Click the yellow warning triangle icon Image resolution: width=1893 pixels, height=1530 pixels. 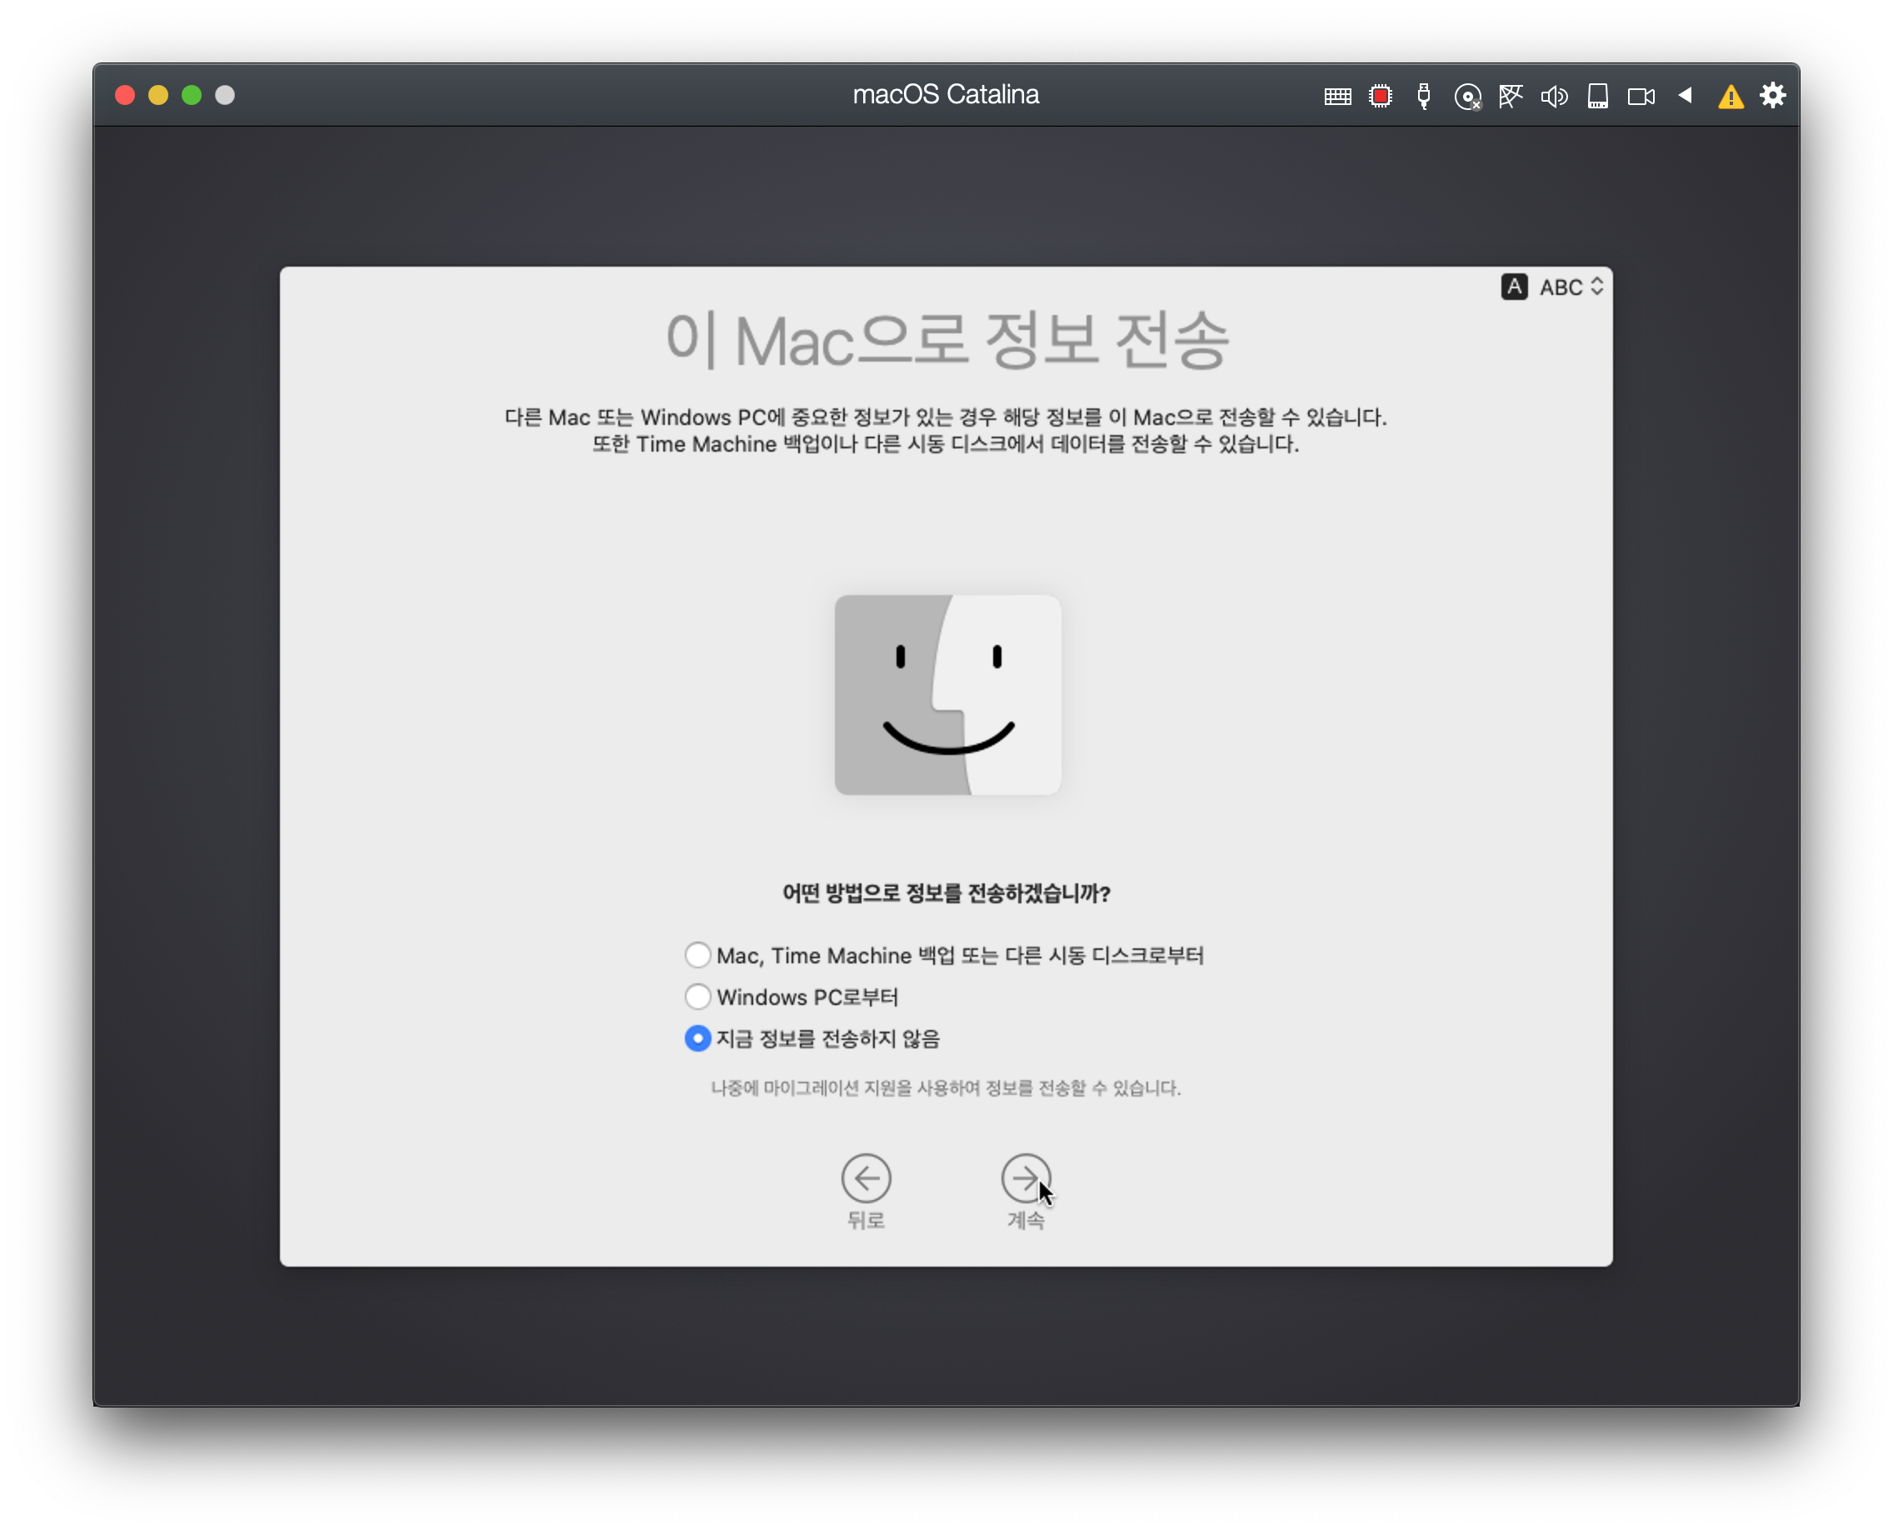(1731, 96)
